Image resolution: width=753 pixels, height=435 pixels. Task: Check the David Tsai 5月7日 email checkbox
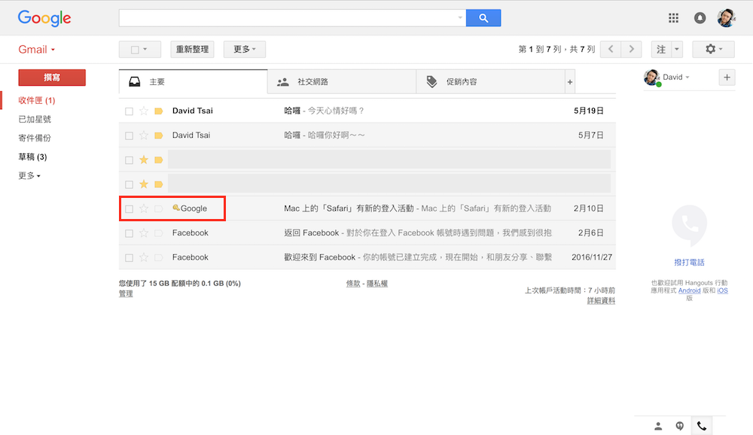click(129, 136)
